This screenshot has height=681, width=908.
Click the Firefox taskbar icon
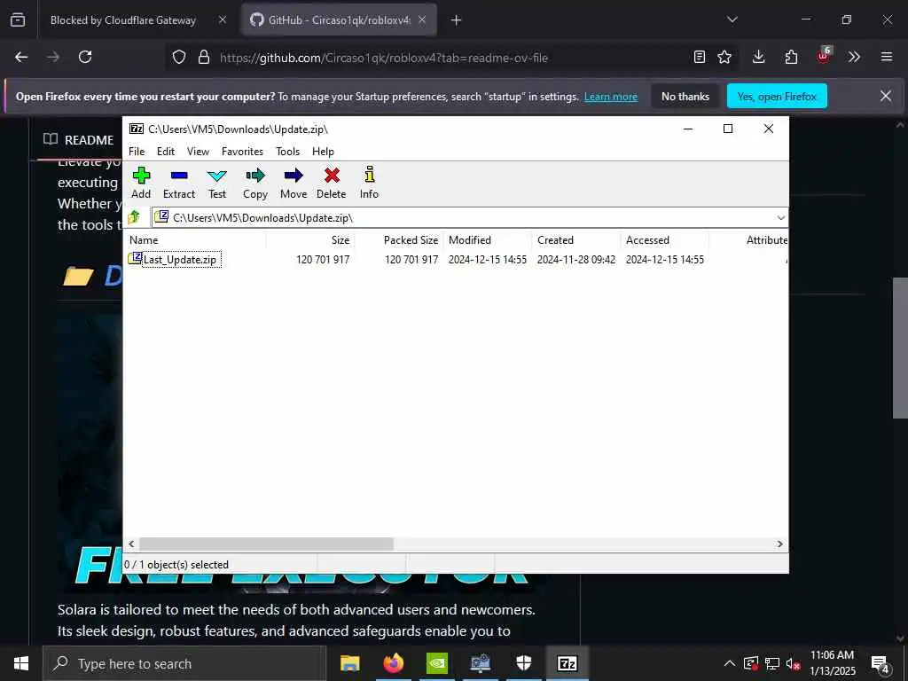(393, 663)
